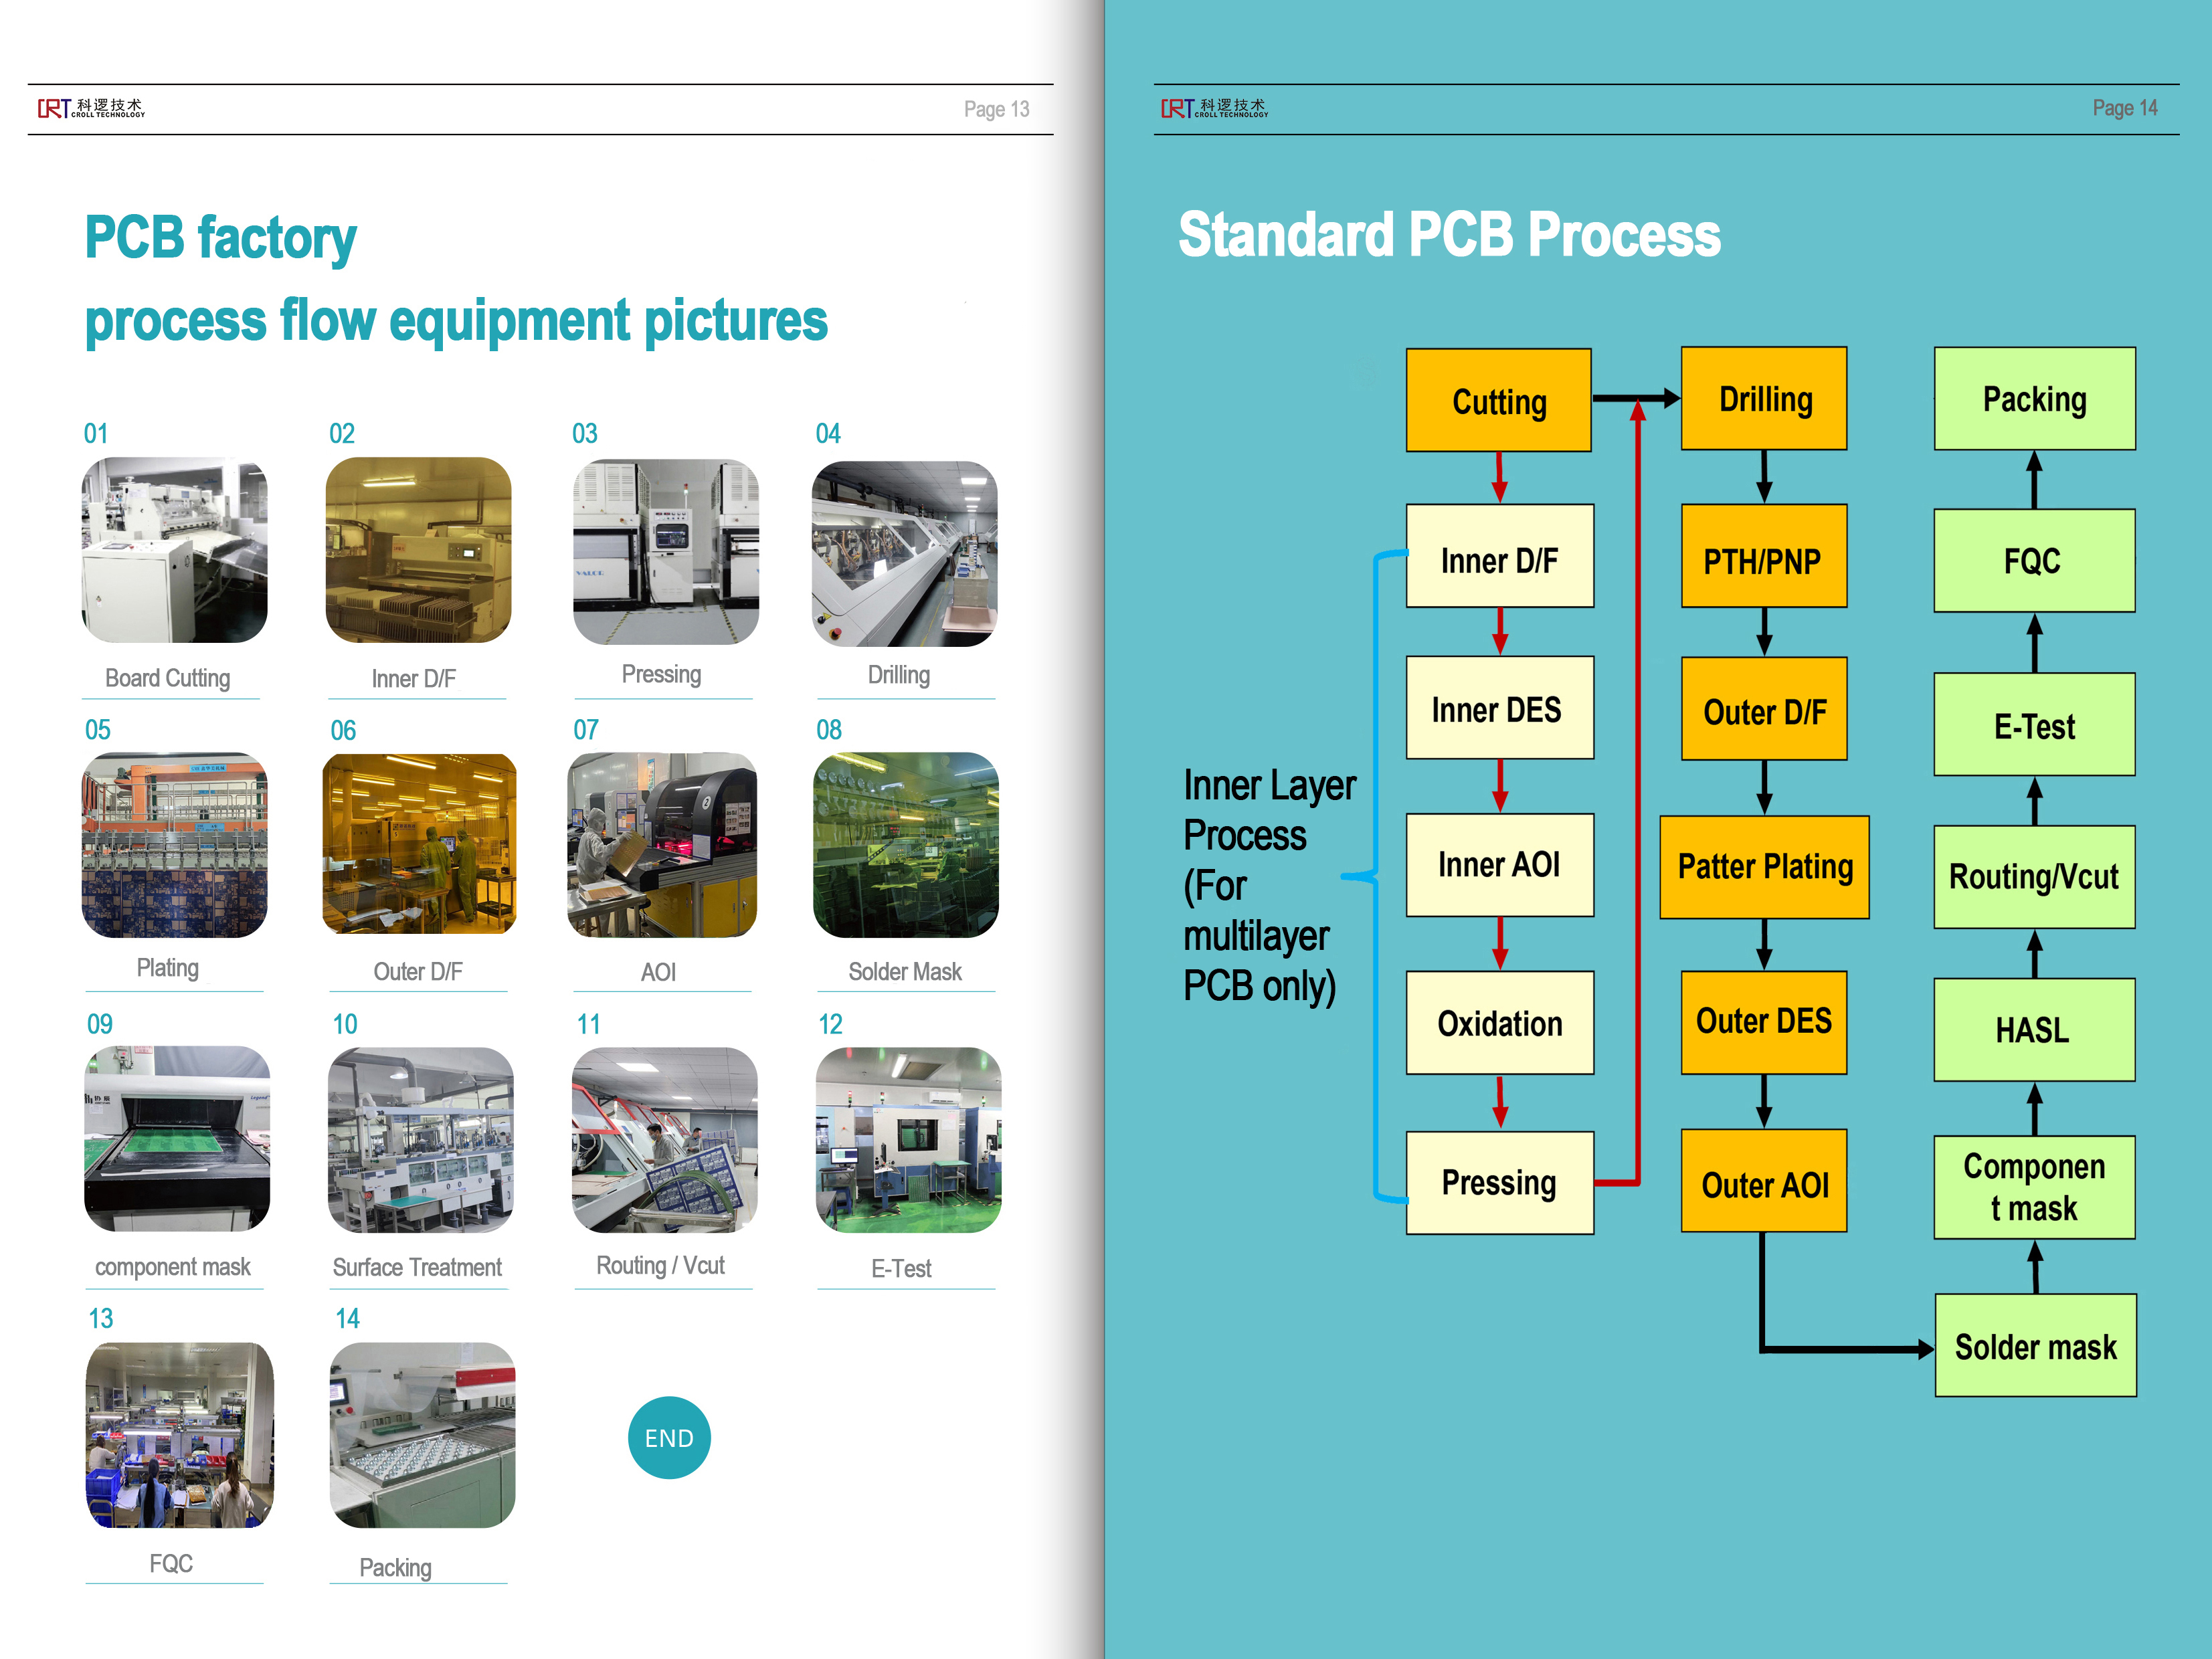This screenshot has height=1659, width=2212.
Task: Click the Croll Technology logo on Page 14
Action: tap(1214, 108)
